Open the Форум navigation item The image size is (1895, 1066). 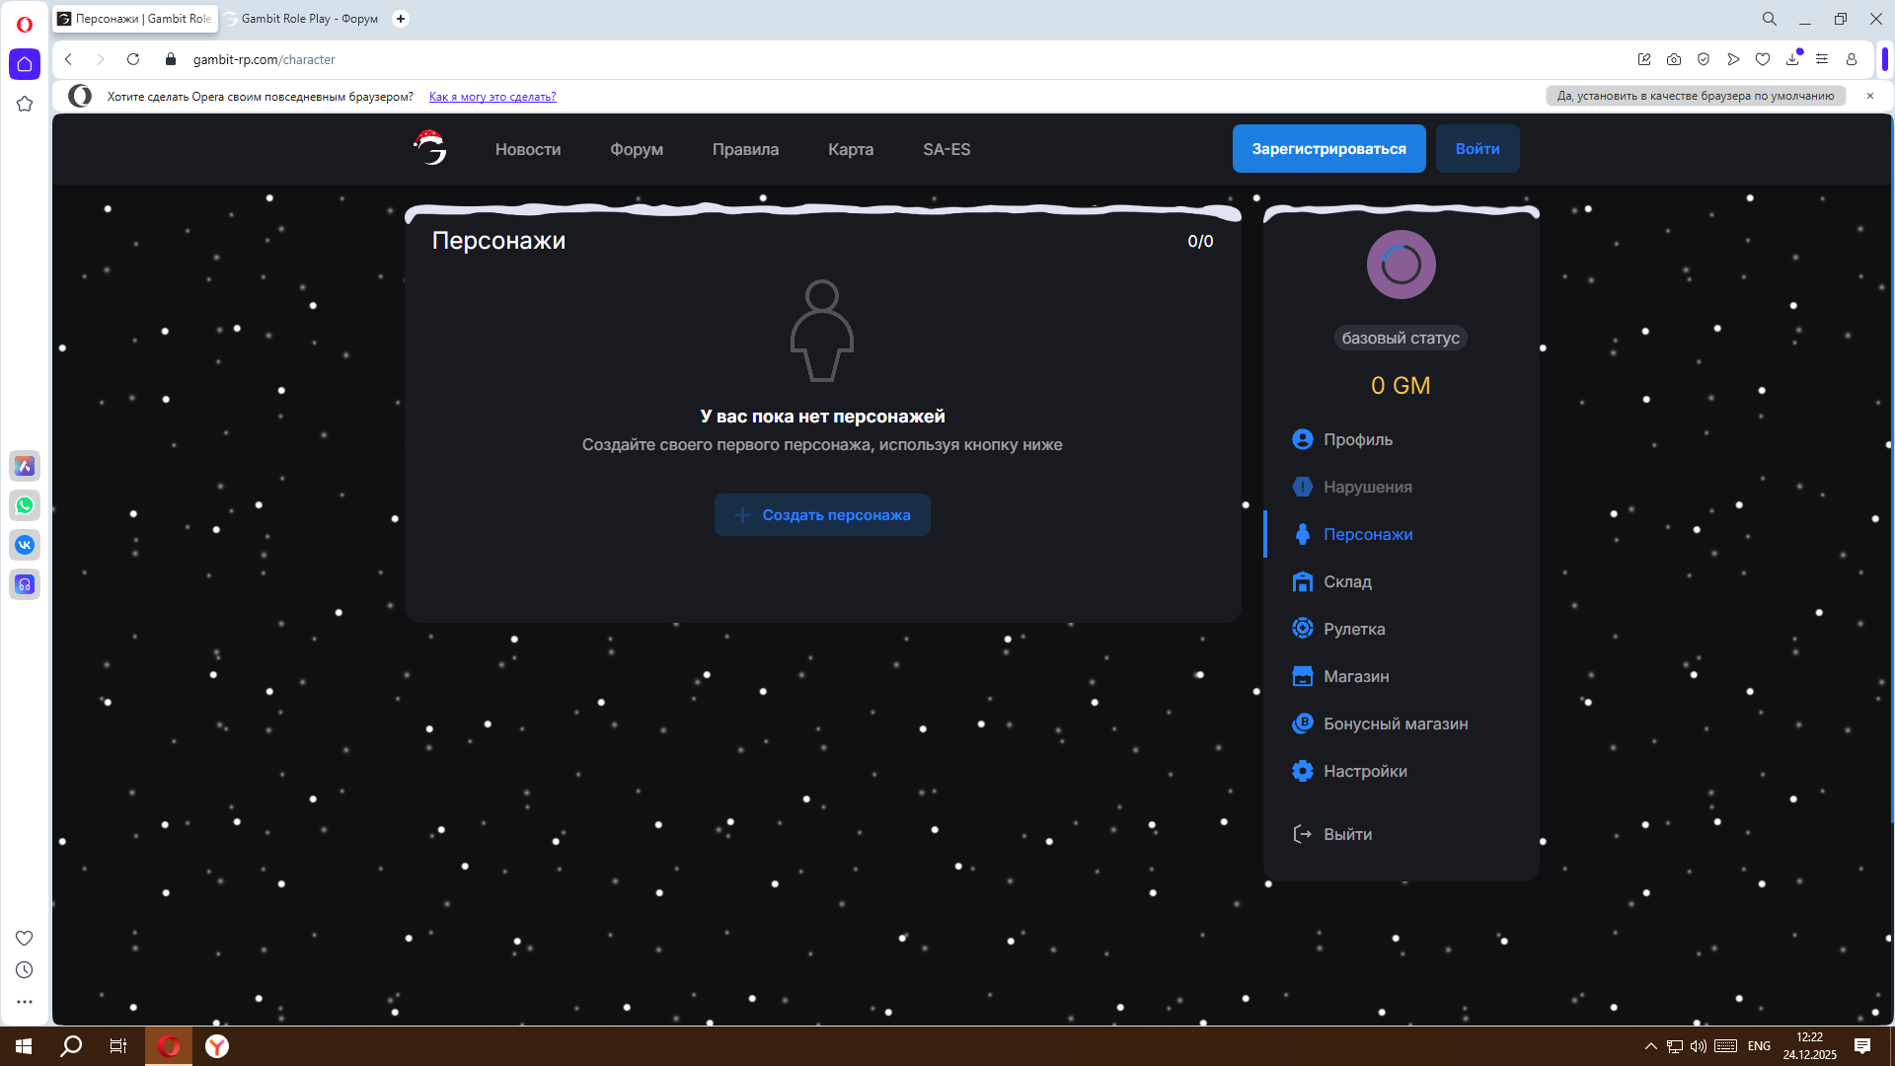click(x=636, y=149)
